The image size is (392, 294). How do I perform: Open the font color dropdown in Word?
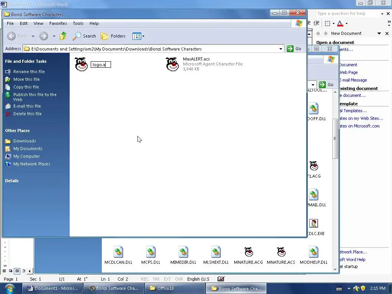click(x=346, y=23)
